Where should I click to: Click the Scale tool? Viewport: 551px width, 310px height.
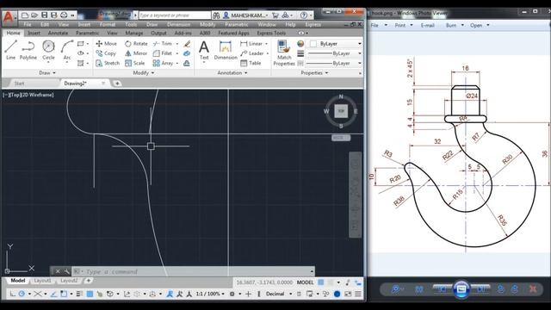[x=134, y=63]
